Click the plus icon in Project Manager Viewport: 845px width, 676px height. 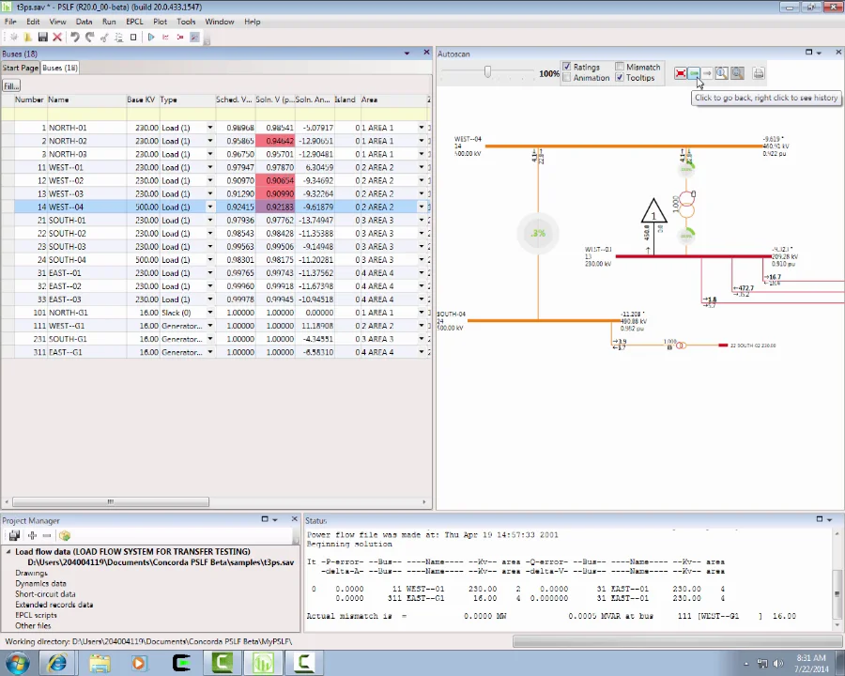pyautogui.click(x=31, y=536)
